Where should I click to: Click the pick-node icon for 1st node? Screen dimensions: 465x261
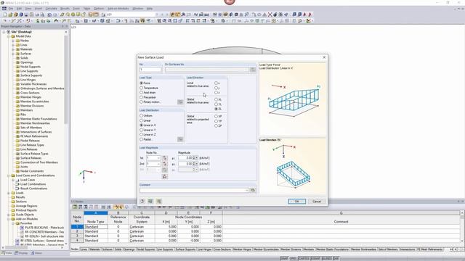(165, 158)
